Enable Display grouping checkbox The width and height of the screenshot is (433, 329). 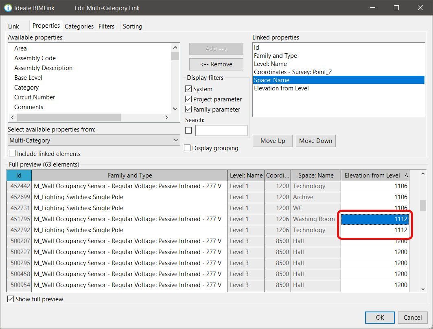(x=187, y=148)
